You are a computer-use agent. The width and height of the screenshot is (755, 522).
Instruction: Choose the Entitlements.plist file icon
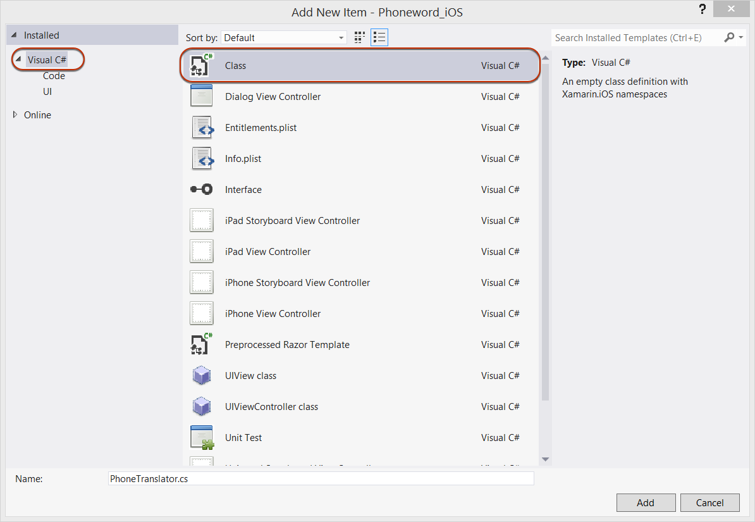click(x=202, y=127)
